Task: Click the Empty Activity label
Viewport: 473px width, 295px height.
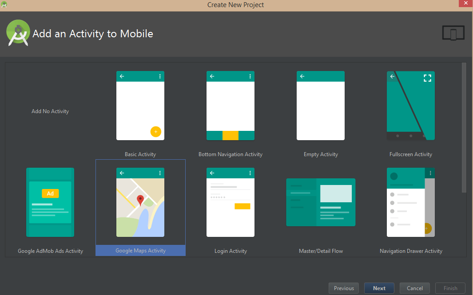Action: pos(321,154)
